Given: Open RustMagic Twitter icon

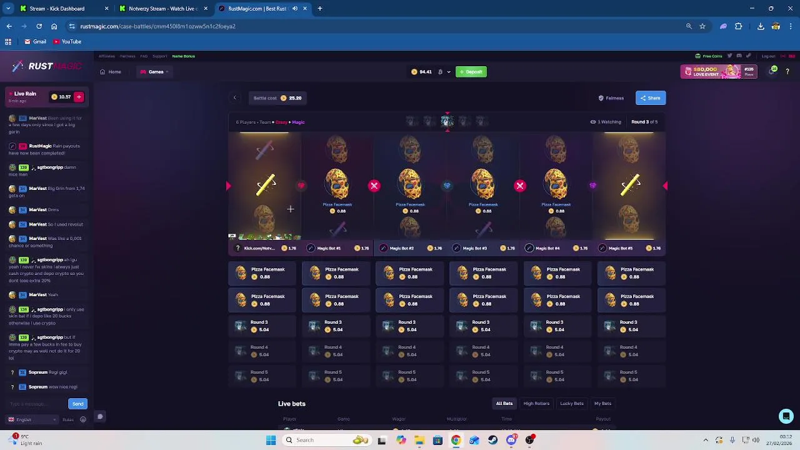Looking at the screenshot, I should (x=729, y=56).
